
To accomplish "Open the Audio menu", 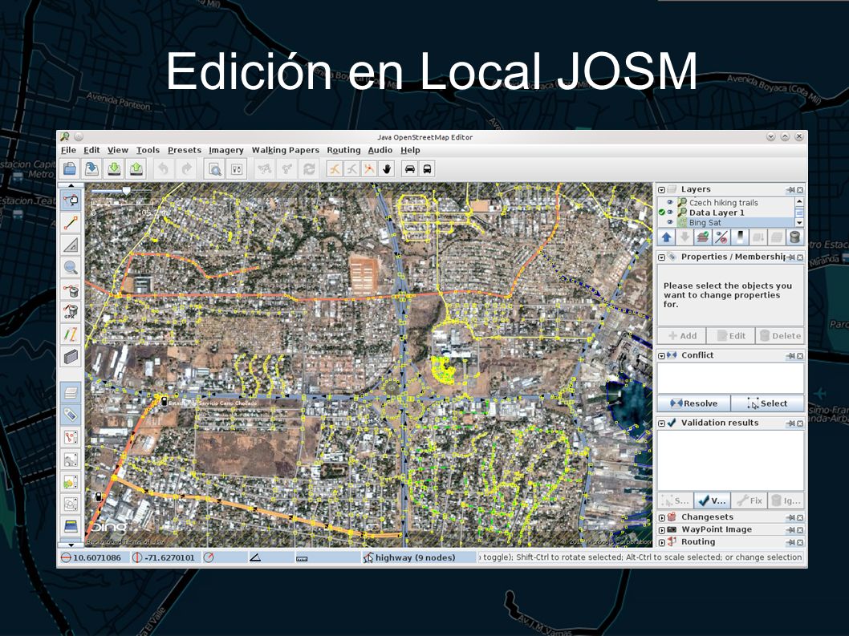I will coord(380,150).
